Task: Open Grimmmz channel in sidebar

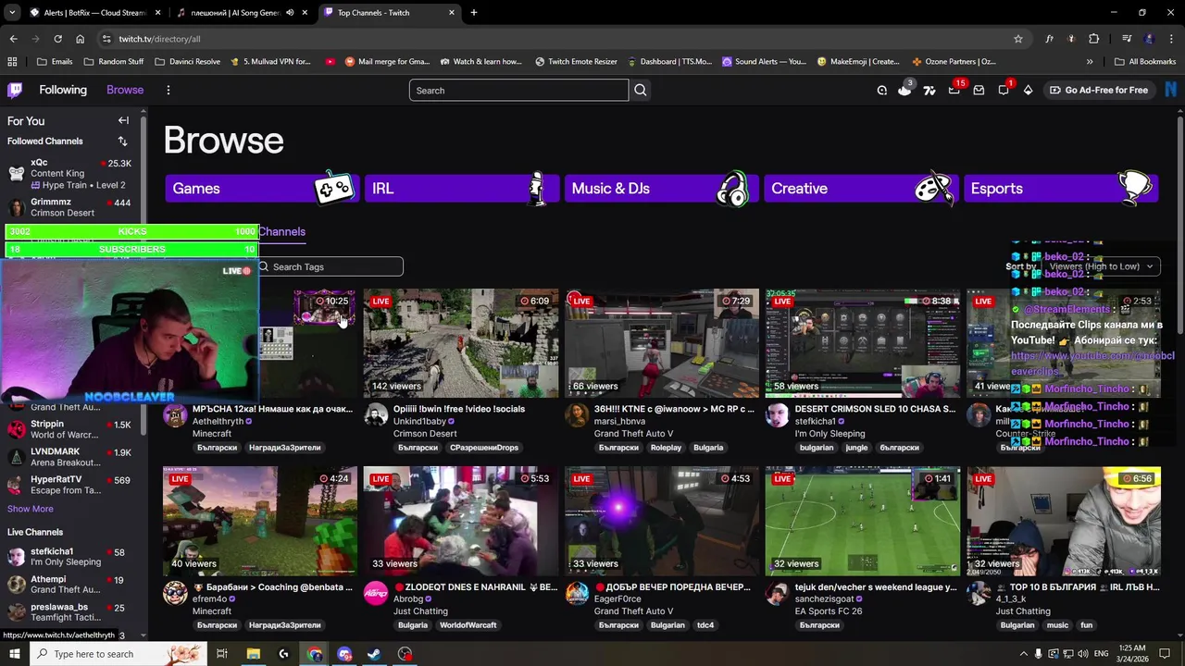Action: coord(69,207)
